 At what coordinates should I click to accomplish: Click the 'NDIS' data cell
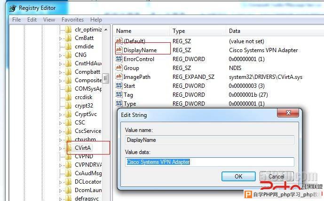tap(235, 68)
